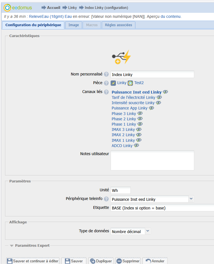Click the arrow icon before Linky breadcrumb

[65, 8]
